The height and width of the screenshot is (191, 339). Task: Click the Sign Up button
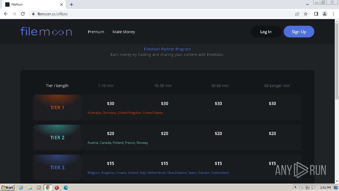299,32
